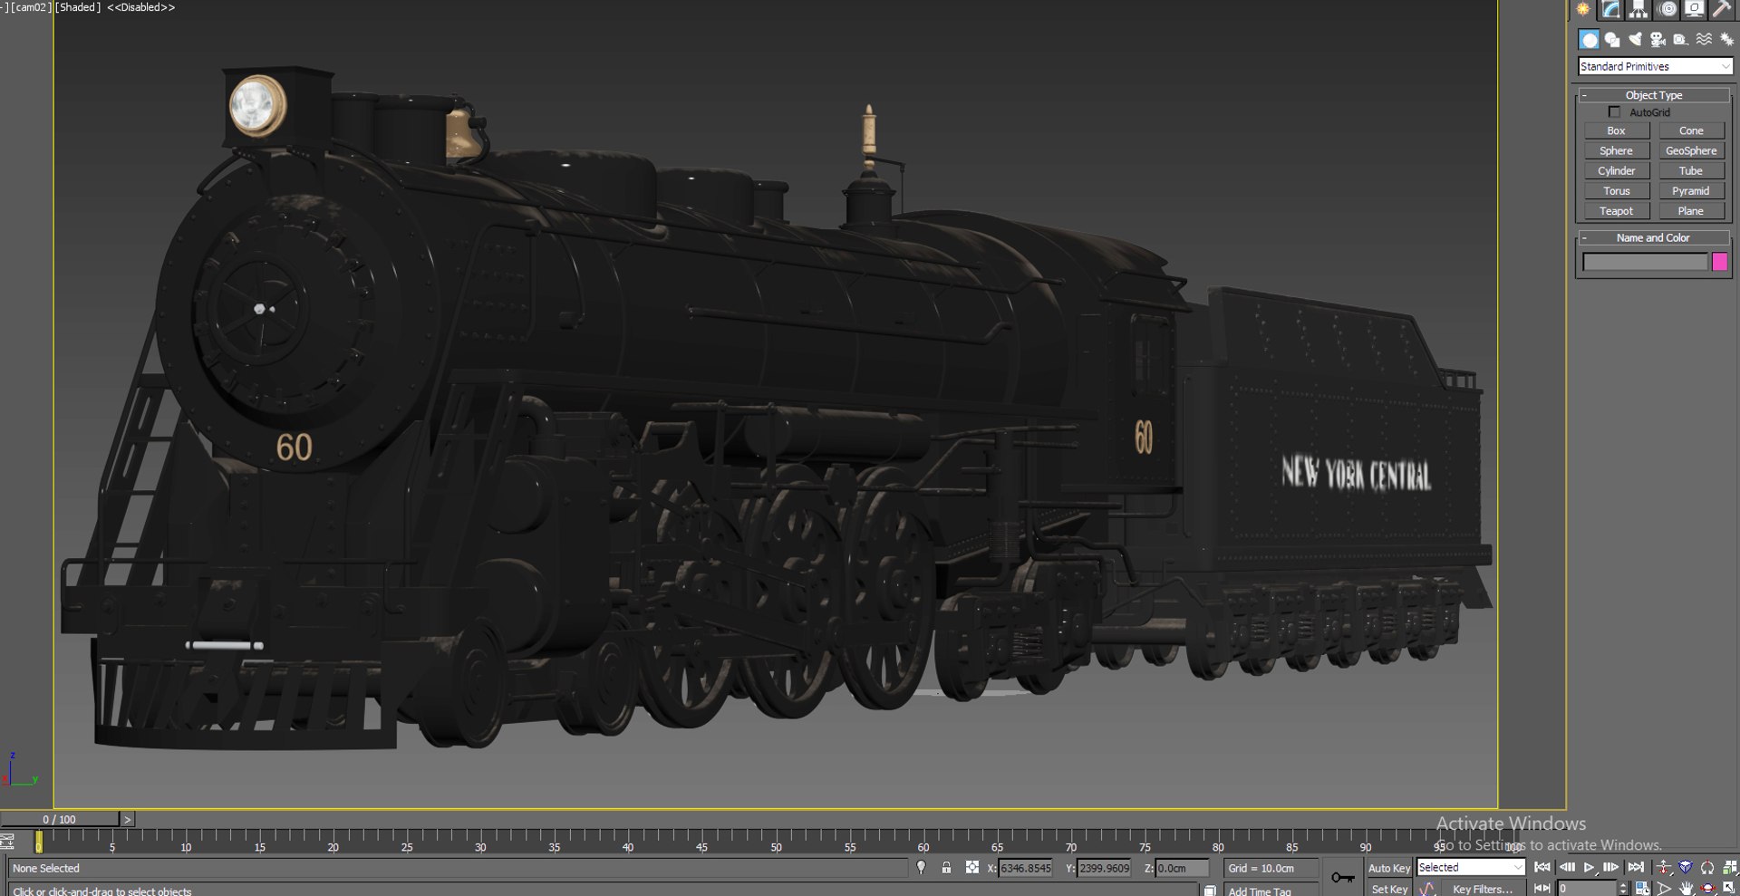Click the [Shaded] viewport label menu

[x=79, y=7]
